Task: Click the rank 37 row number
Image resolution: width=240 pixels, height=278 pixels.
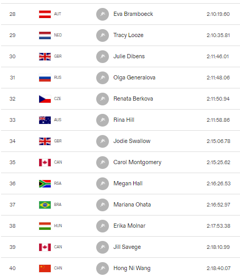Action: (12, 205)
